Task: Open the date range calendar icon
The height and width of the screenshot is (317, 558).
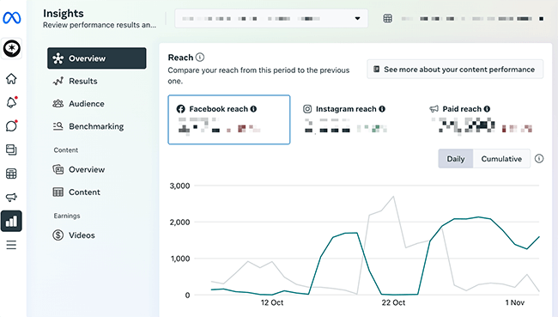Action: (387, 19)
